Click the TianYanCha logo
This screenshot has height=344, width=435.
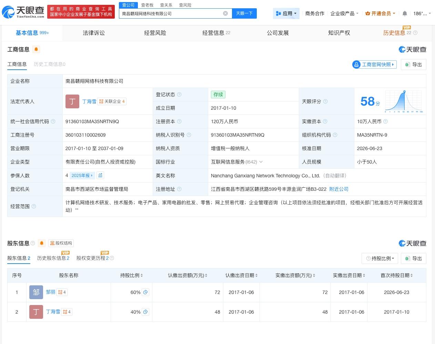[23, 12]
